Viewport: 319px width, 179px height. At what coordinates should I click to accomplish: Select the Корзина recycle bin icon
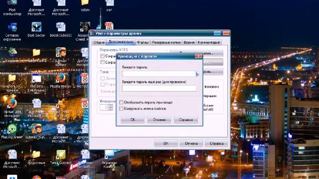pyautogui.click(x=12, y=55)
